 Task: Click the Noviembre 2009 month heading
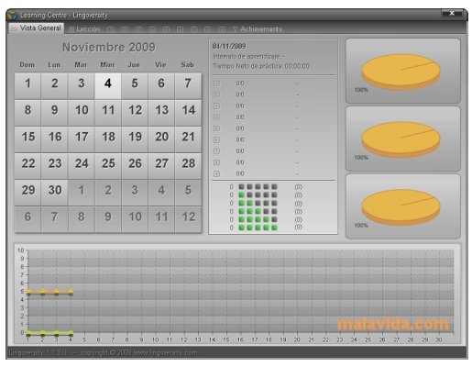(x=109, y=47)
